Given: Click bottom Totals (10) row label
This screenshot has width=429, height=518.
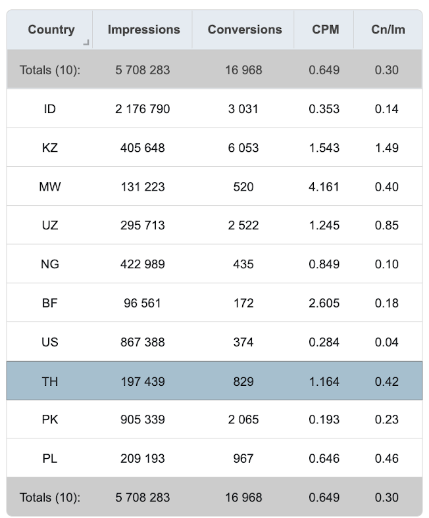Looking at the screenshot, I should click(x=50, y=497).
